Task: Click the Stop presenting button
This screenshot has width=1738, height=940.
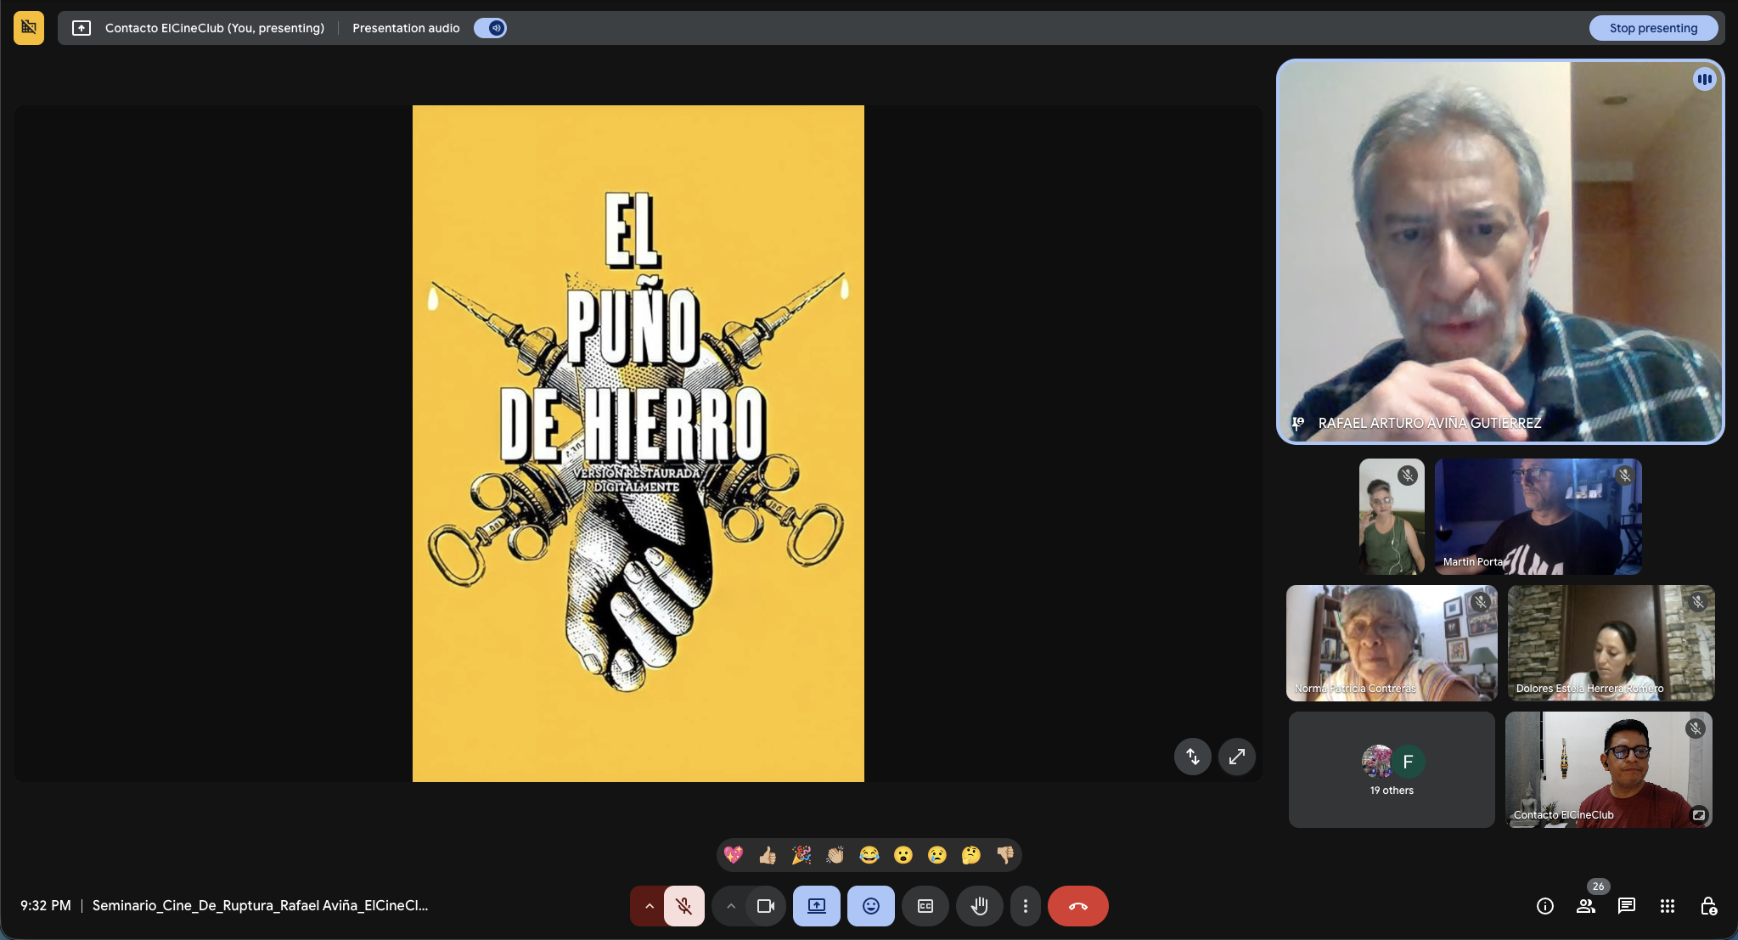Action: (1652, 28)
